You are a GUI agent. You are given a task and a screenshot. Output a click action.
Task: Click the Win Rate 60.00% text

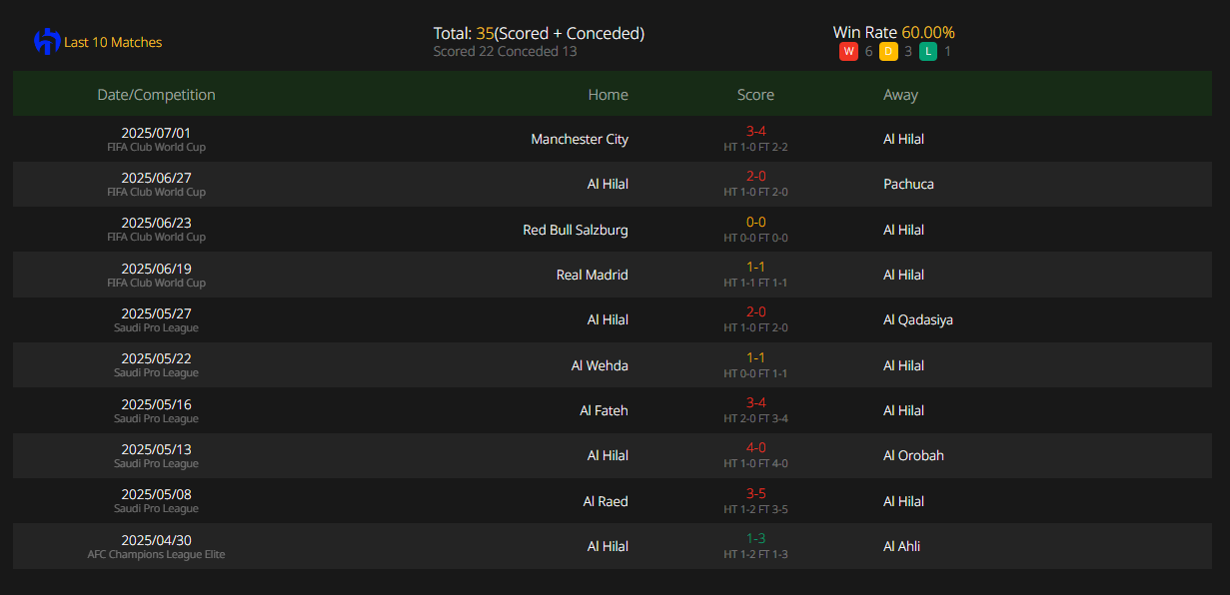point(893,32)
